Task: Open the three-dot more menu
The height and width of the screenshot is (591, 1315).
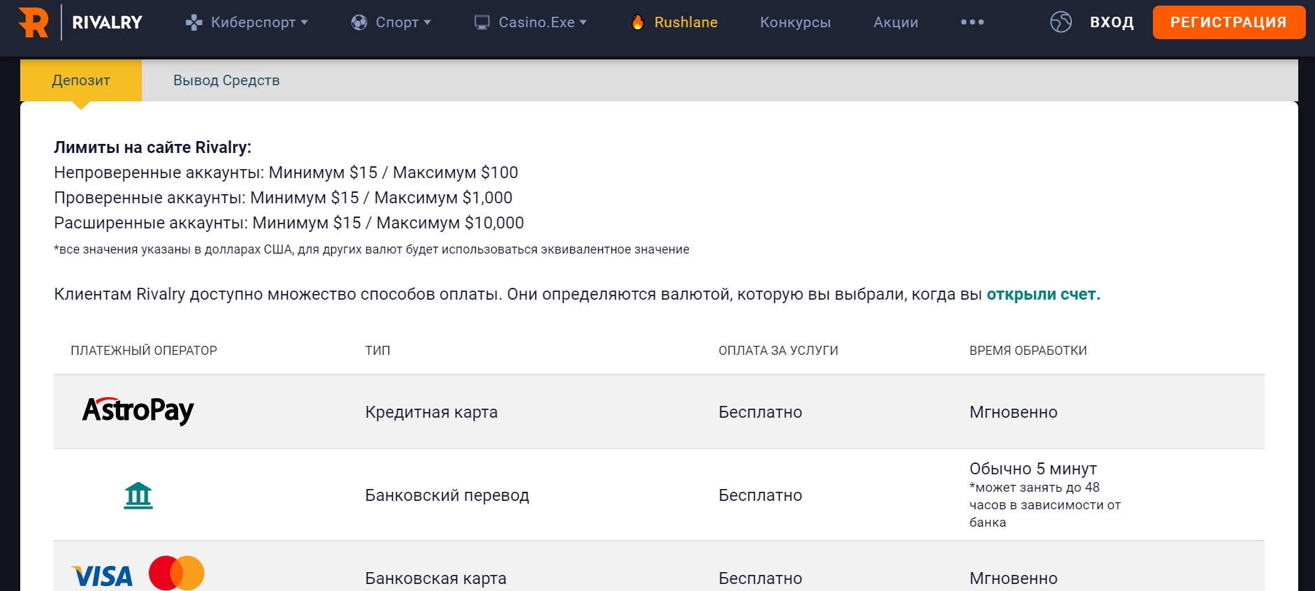Action: pyautogui.click(x=972, y=22)
